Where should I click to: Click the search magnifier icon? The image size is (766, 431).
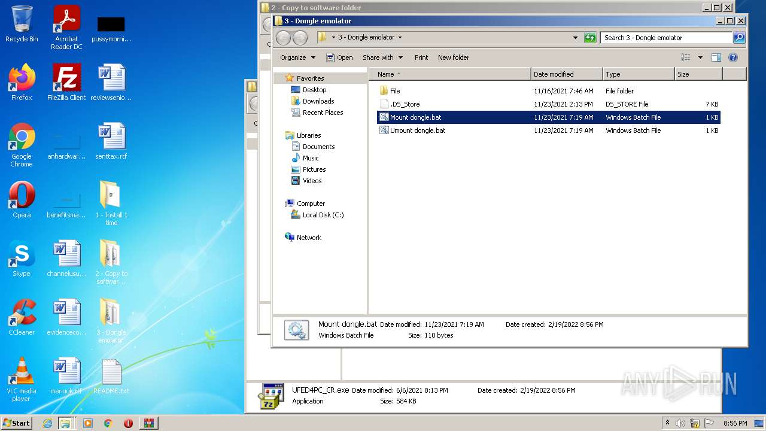739,38
